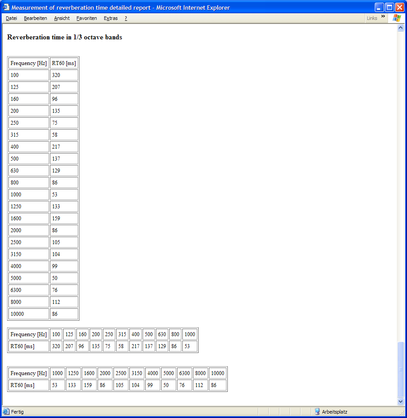Click the scrollbar down arrow
This screenshot has height=418, width=407.
pyautogui.click(x=401, y=402)
